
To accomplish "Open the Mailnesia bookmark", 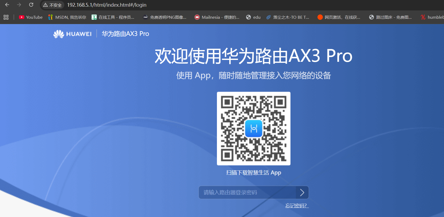I will click(217, 17).
